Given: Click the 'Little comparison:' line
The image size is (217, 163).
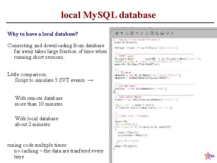Looking at the screenshot, I should click(27, 74).
